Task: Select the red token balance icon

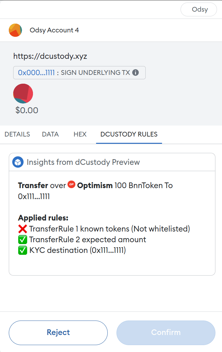Action: pyautogui.click(x=23, y=93)
